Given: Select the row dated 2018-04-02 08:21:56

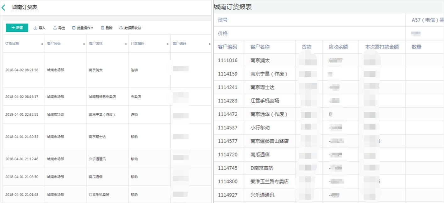Looking at the screenshot, I should [107, 70].
